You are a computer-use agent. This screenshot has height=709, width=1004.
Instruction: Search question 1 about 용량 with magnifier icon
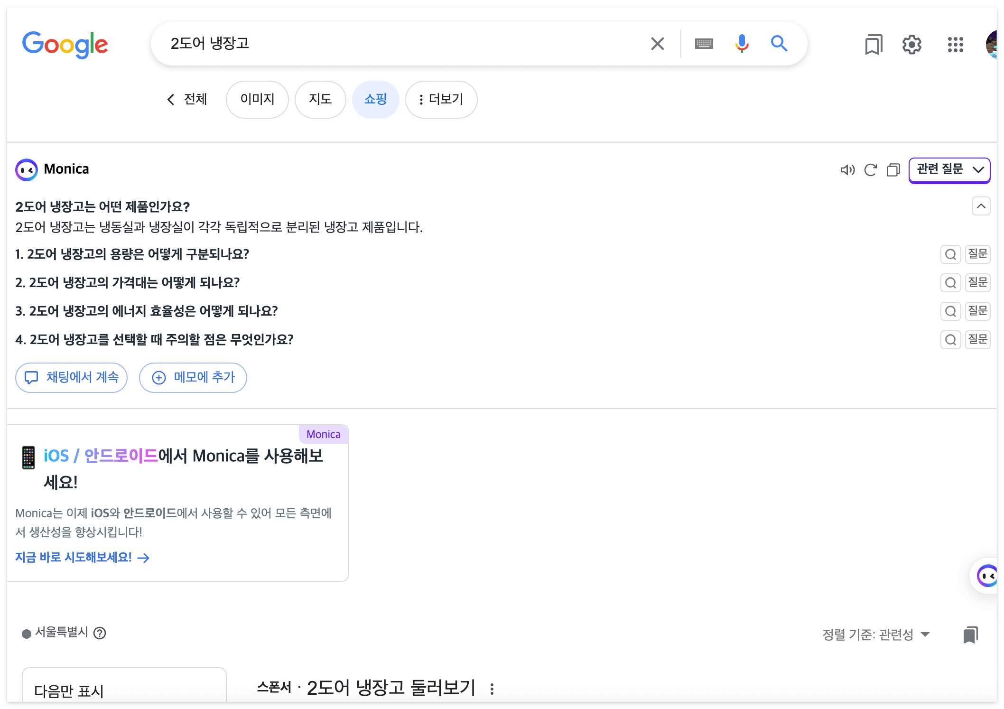pyautogui.click(x=950, y=254)
